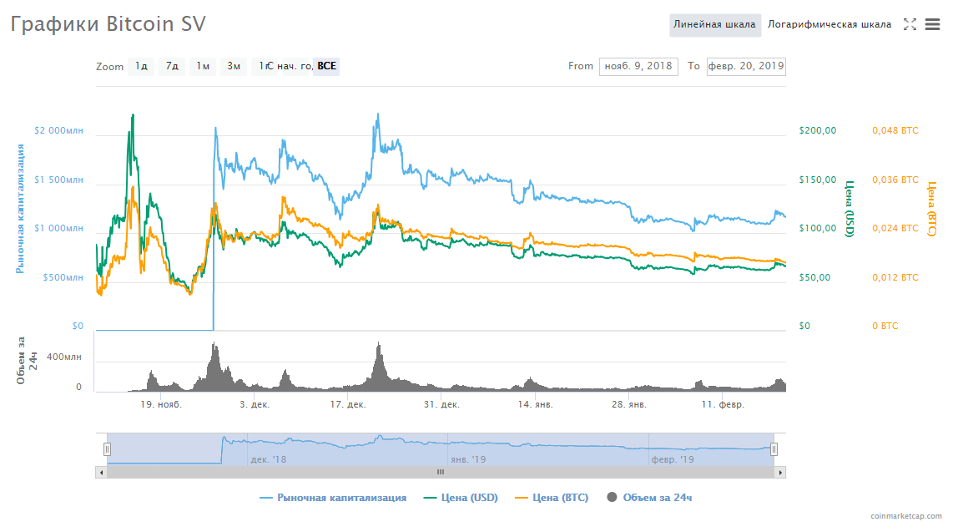Click the Цена (BTC) axis title

click(x=931, y=209)
